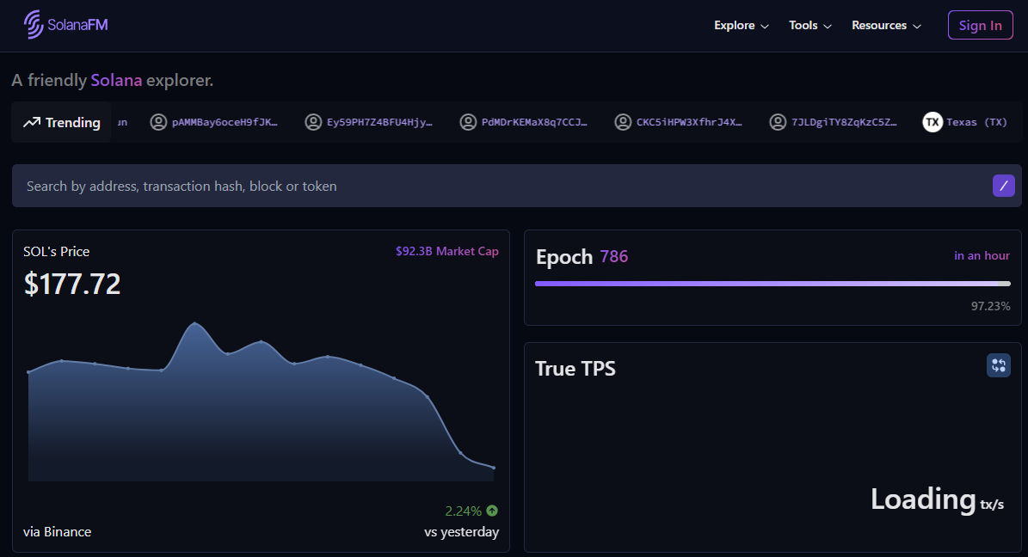The width and height of the screenshot is (1028, 557).
Task: Click the Epoch 786 number
Action: pos(613,256)
